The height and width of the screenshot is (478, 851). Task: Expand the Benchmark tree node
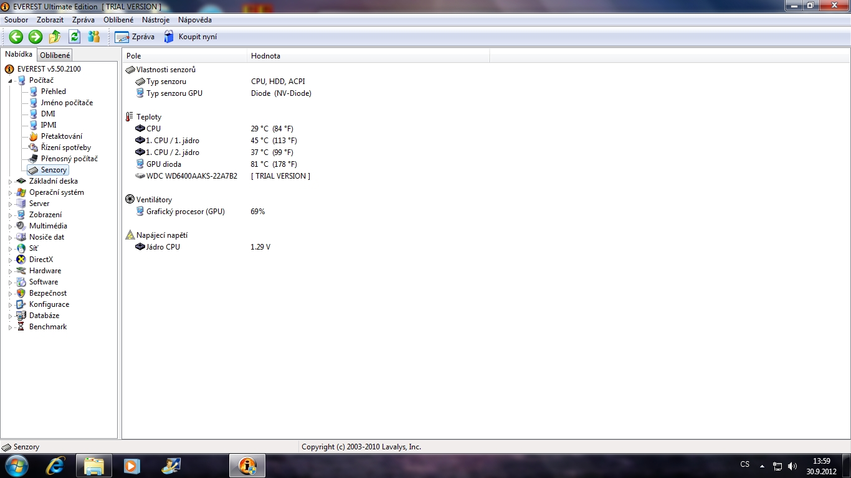[10, 327]
